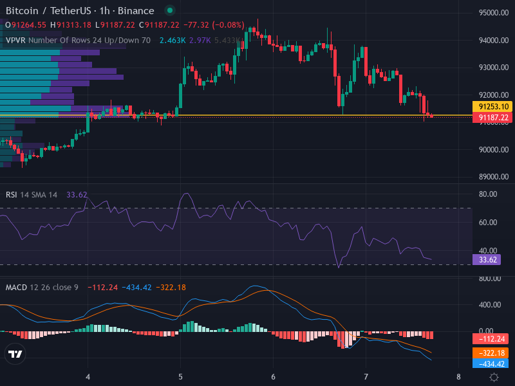Select the MACD 12 26 close 9 legend
The width and height of the screenshot is (515, 386).
[x=42, y=287]
